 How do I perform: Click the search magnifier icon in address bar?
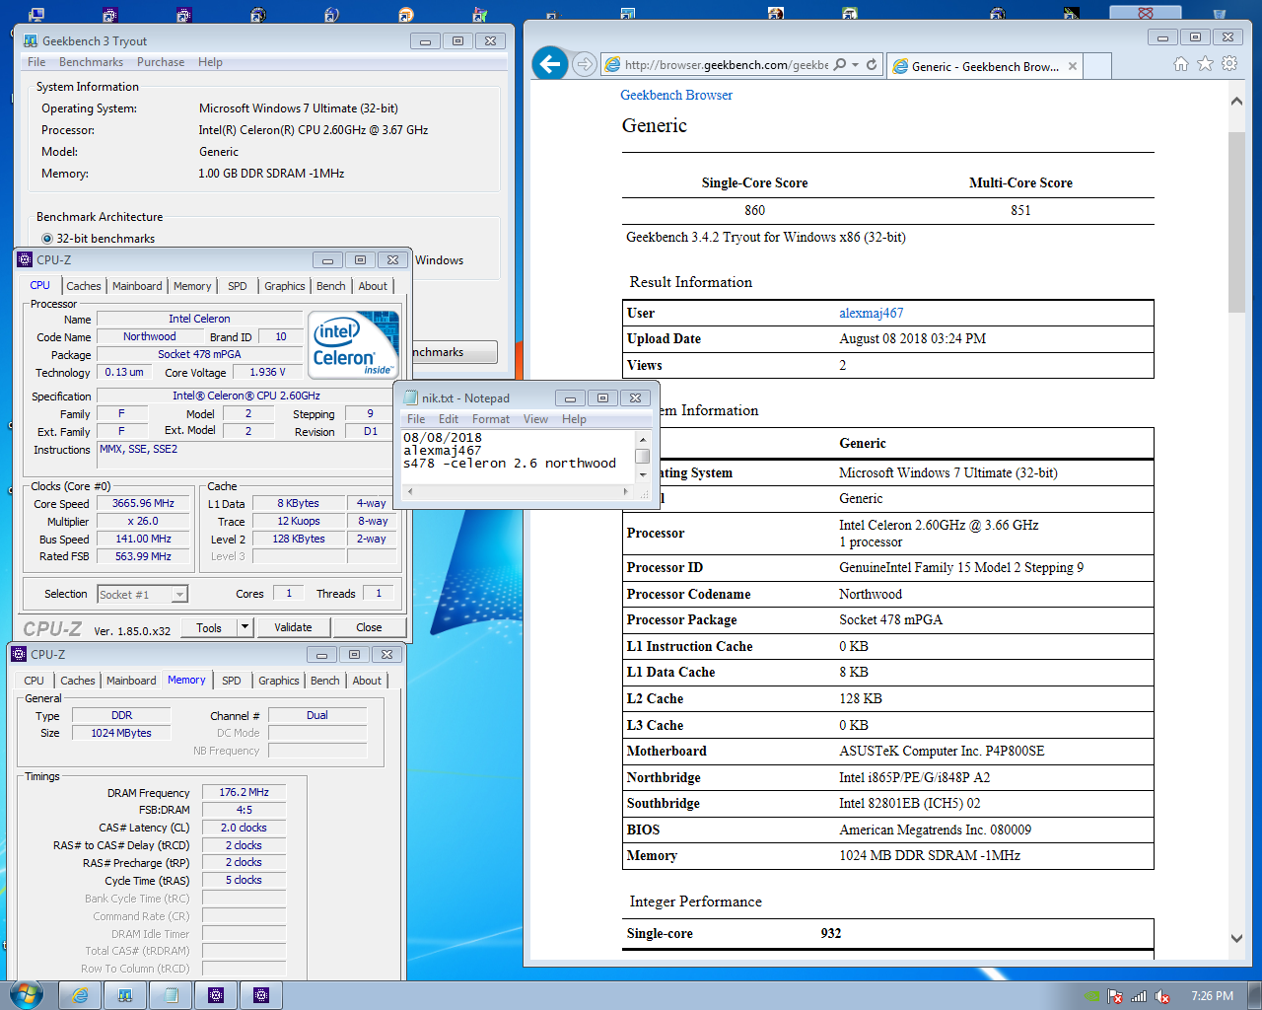839,65
